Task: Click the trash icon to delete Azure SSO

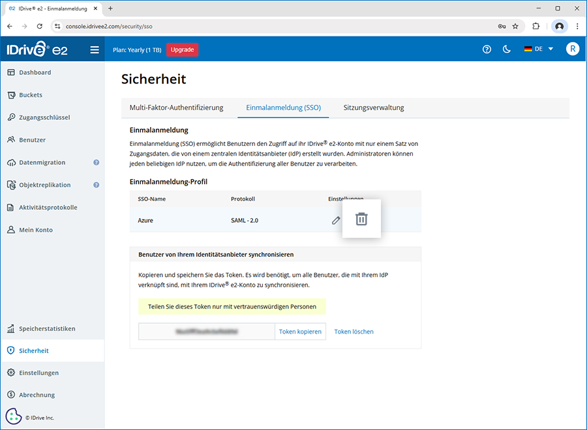Action: click(x=361, y=220)
